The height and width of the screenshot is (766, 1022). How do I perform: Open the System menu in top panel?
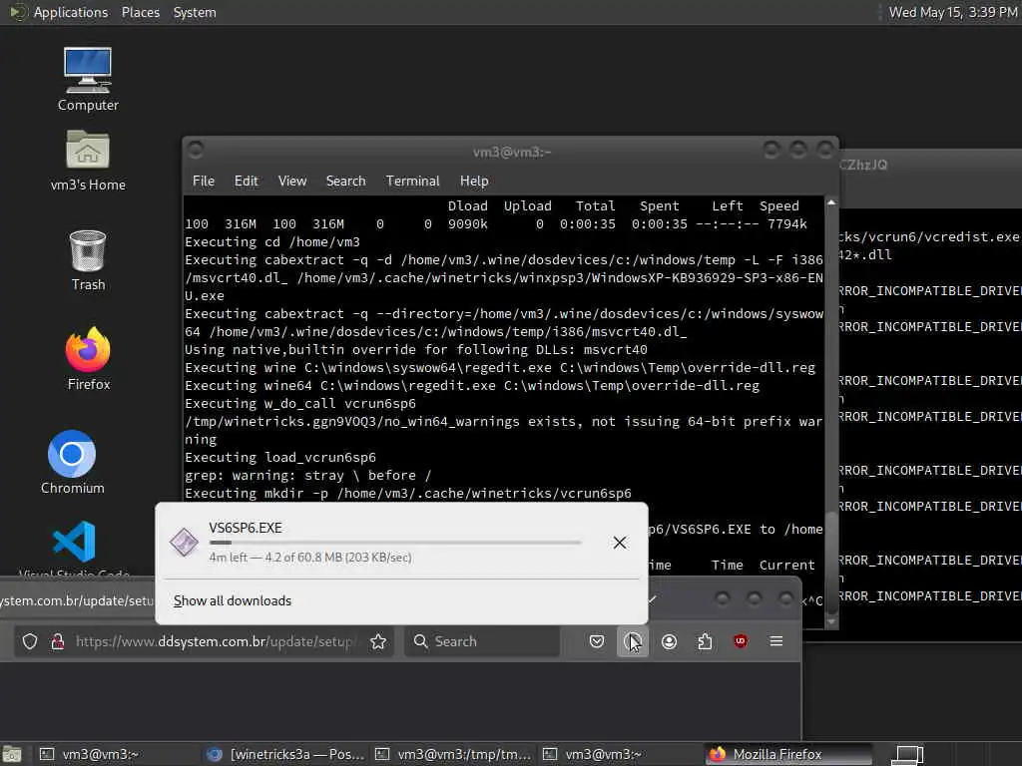(x=195, y=12)
